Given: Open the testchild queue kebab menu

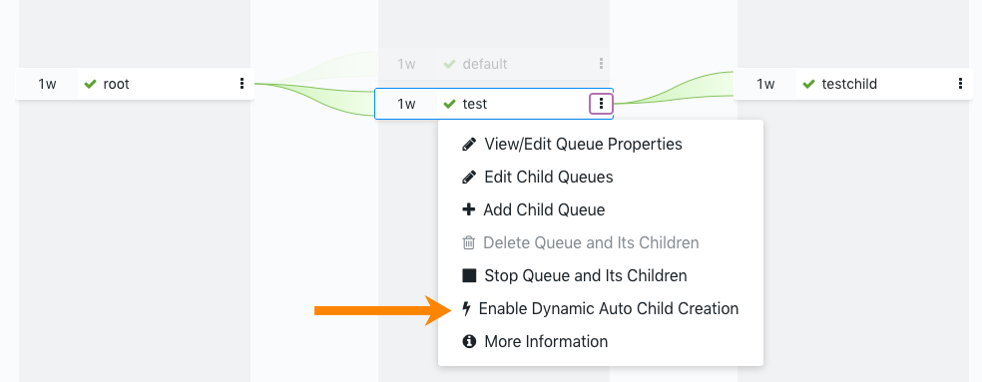Looking at the screenshot, I should pyautogui.click(x=960, y=84).
